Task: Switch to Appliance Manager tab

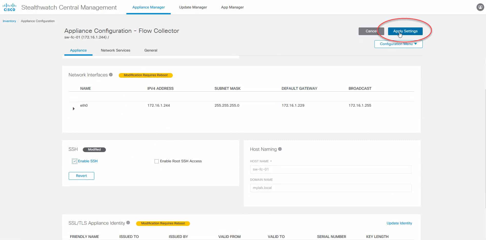Action: coord(148,7)
